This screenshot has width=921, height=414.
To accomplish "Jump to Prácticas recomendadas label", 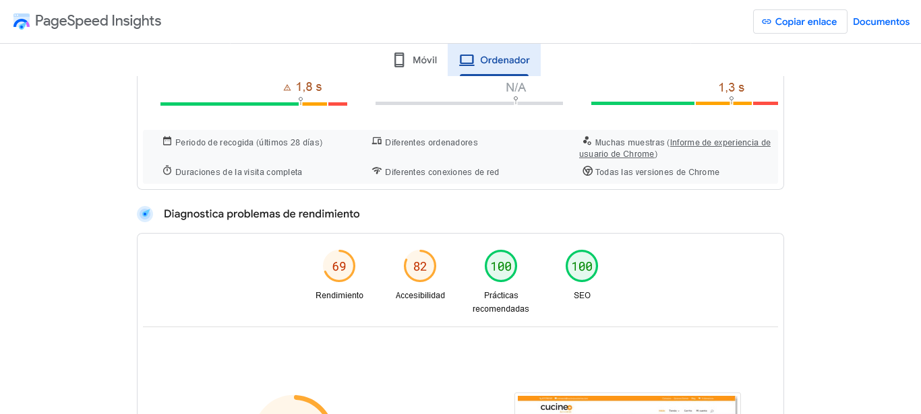I will coord(501,302).
